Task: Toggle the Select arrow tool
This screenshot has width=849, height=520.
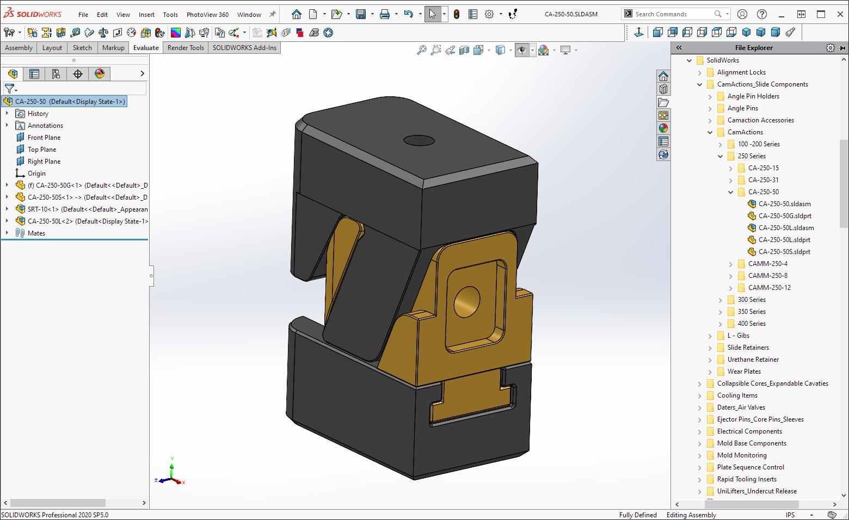Action: pyautogui.click(x=433, y=14)
